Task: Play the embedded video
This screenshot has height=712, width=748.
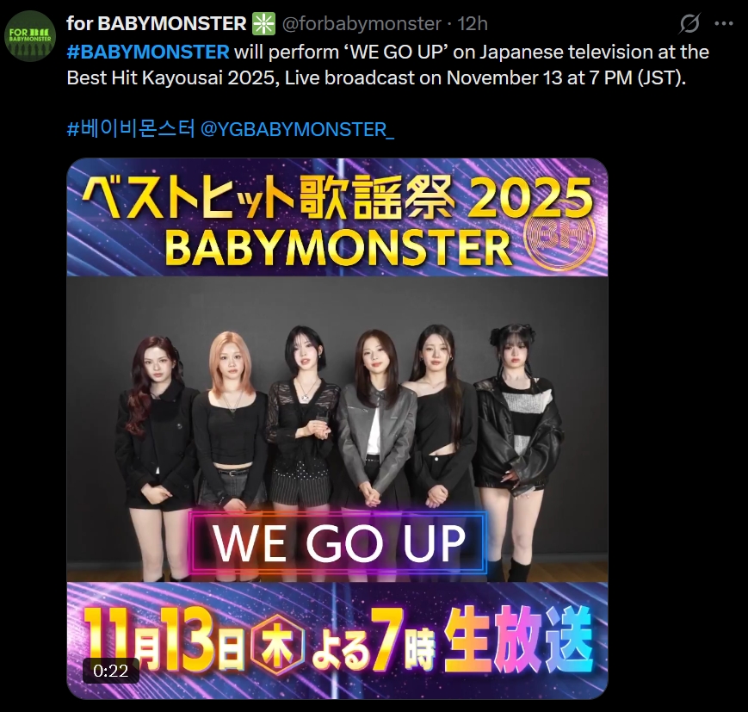Action: [337, 429]
